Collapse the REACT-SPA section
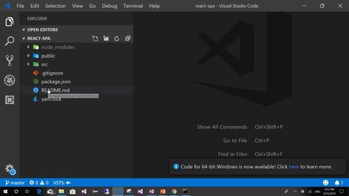This screenshot has height=196, width=349. point(23,38)
